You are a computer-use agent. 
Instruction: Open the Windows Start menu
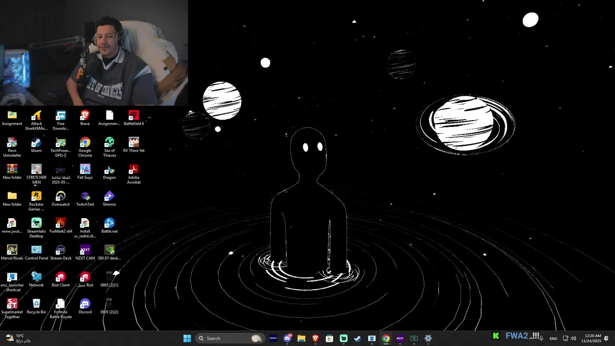pos(187,338)
